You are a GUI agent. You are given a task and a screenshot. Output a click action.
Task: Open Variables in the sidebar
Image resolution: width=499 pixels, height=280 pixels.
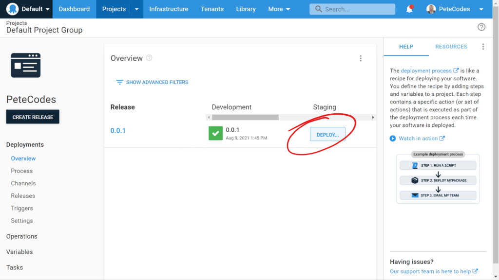pos(19,252)
